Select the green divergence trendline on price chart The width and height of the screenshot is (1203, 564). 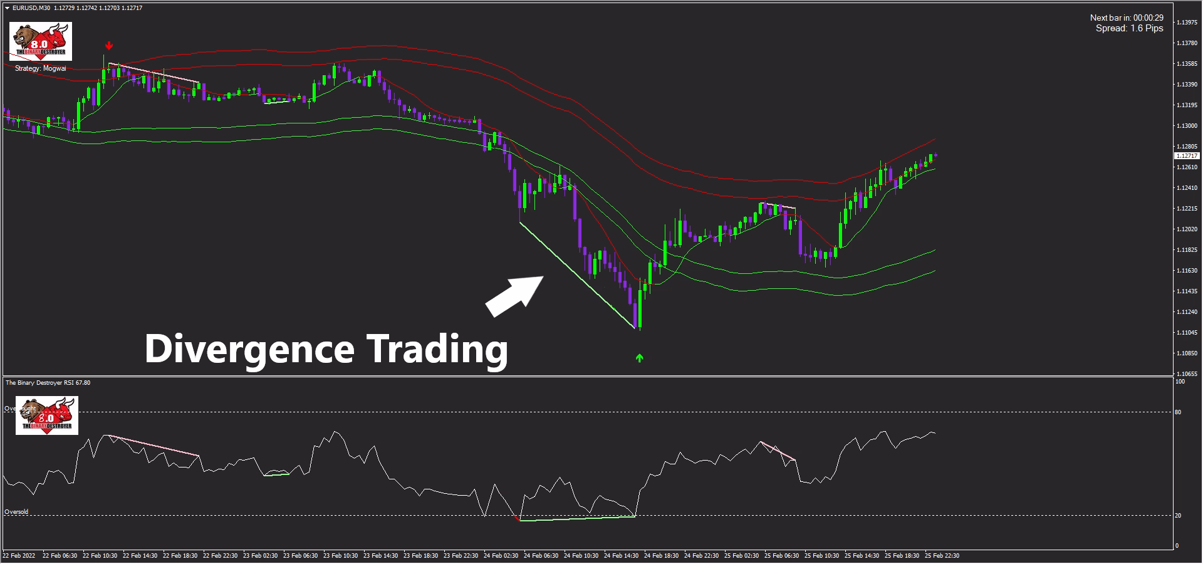[x=577, y=275]
